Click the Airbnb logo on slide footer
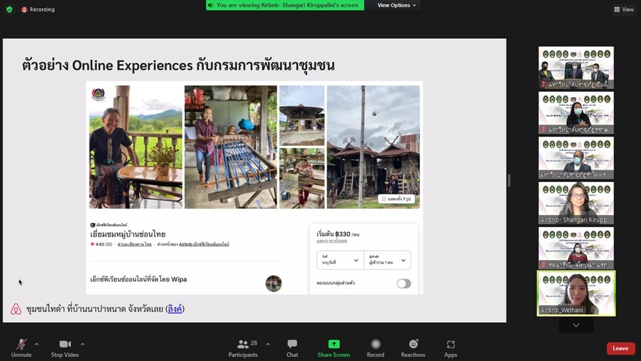 pyautogui.click(x=16, y=309)
